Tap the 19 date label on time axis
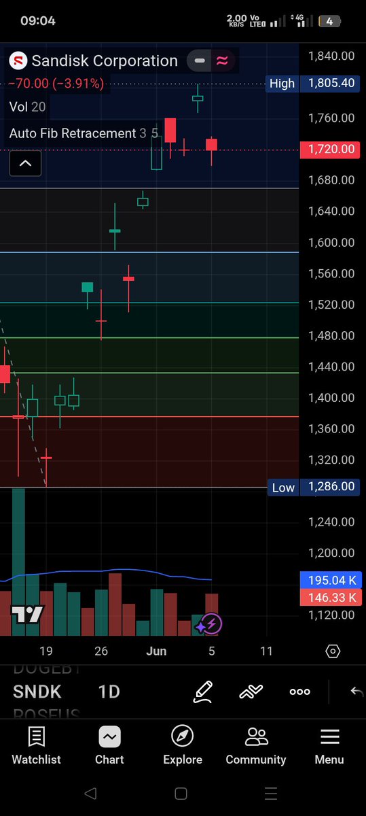 [46, 651]
